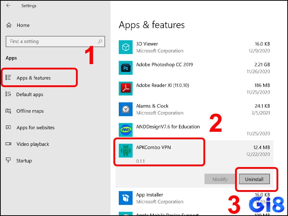Click the APKCombo VPN android icon
The height and width of the screenshot is (216, 288).
click(126, 150)
